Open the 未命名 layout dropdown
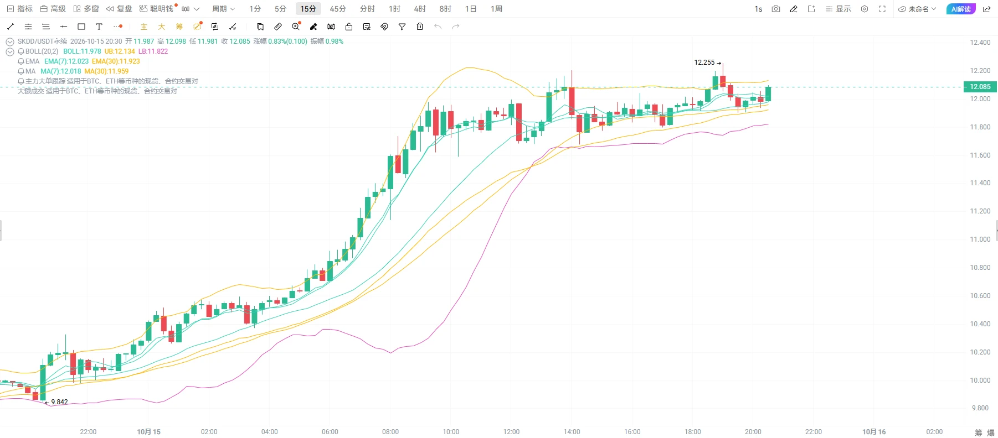 (917, 9)
